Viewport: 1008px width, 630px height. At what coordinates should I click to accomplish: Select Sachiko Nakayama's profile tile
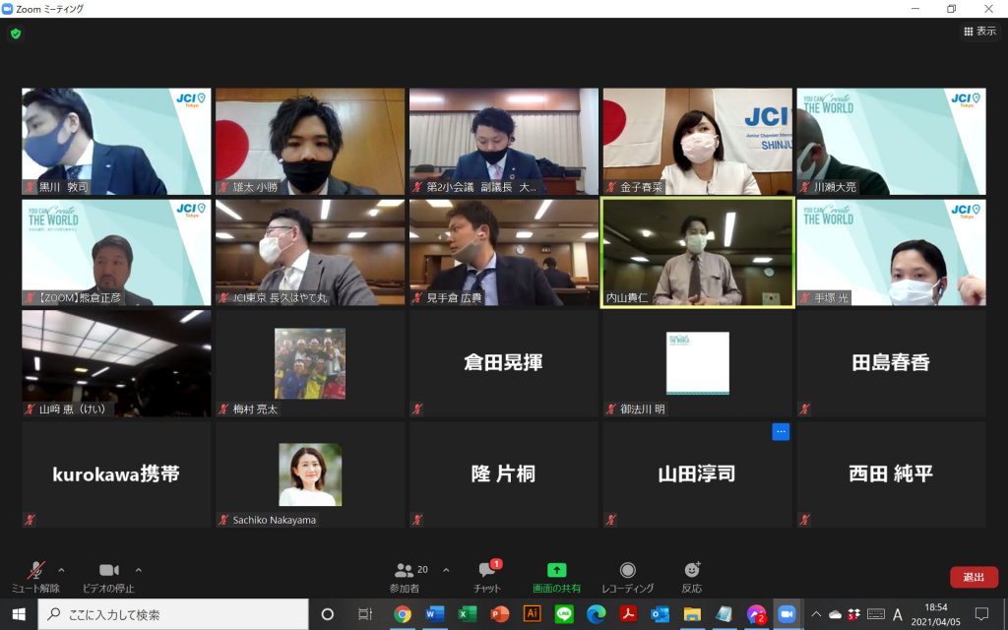[x=310, y=475]
